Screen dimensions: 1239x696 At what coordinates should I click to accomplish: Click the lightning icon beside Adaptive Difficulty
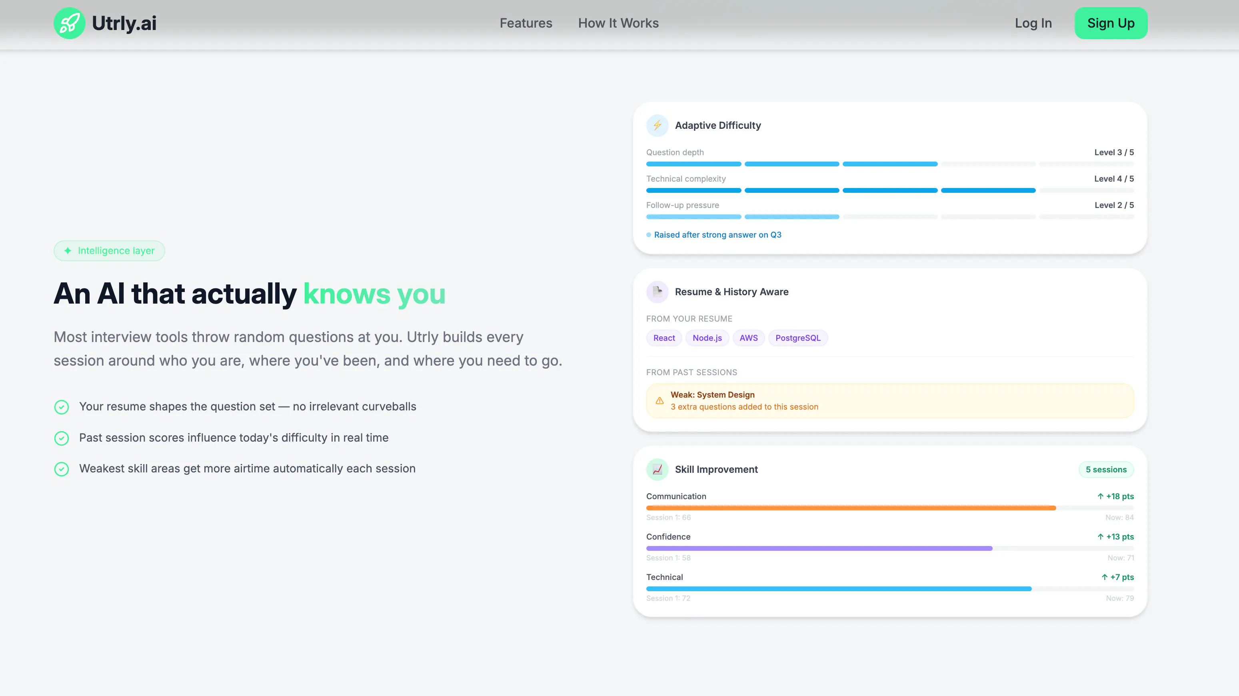(x=657, y=126)
